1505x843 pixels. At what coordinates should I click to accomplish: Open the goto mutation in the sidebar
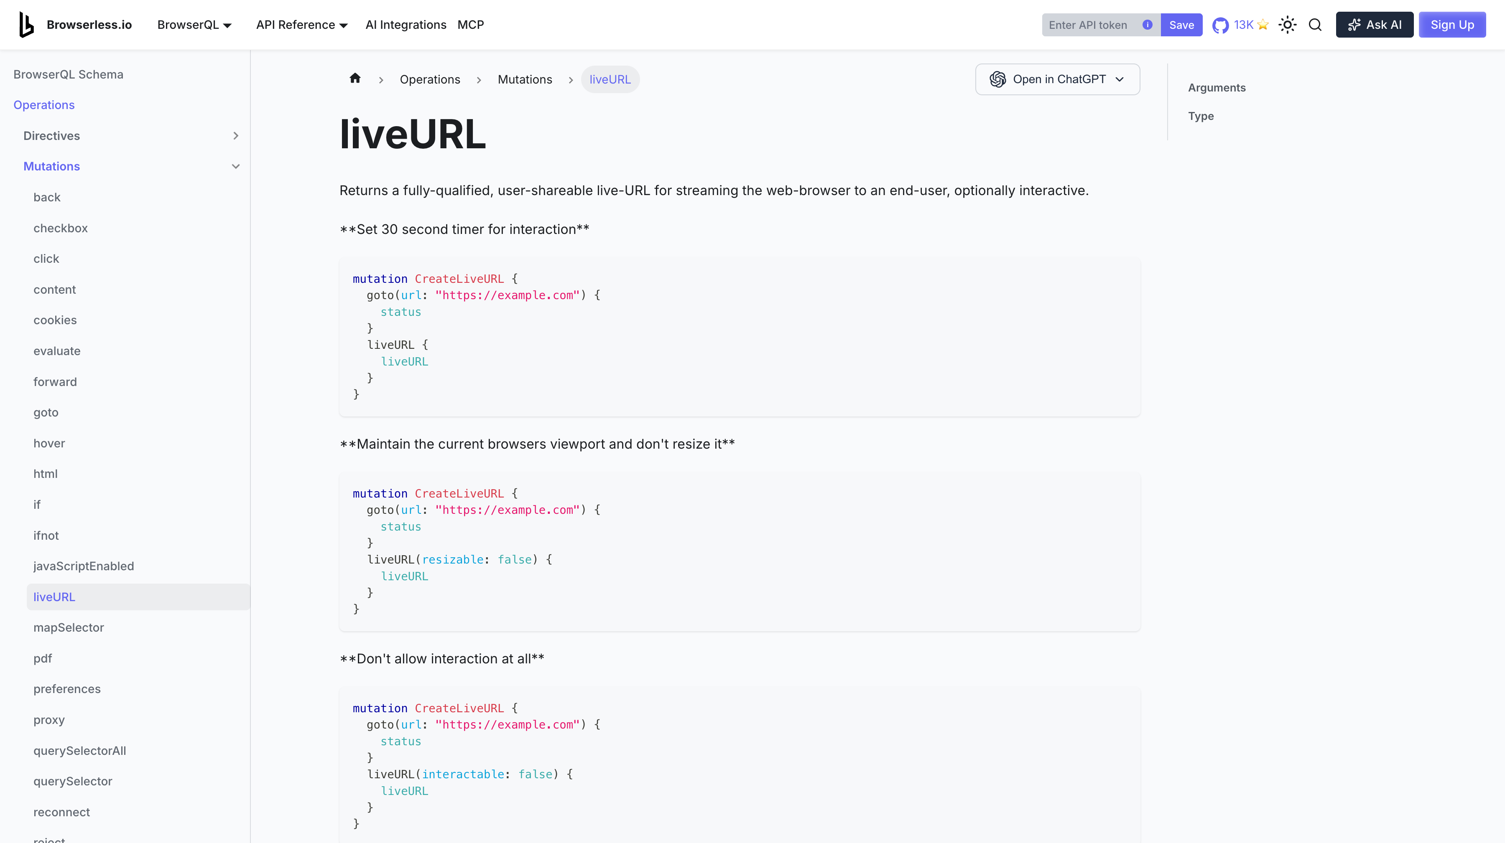click(x=46, y=412)
